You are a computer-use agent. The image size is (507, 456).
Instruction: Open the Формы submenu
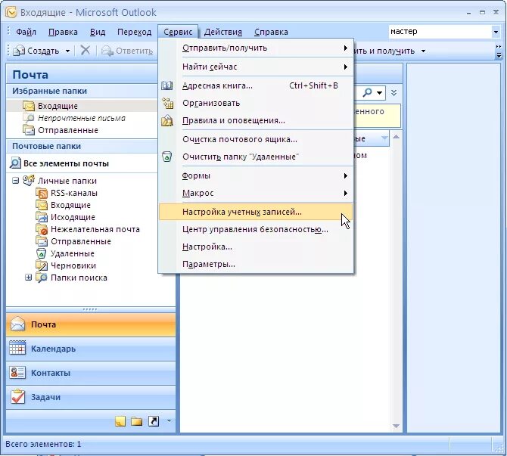coord(256,175)
